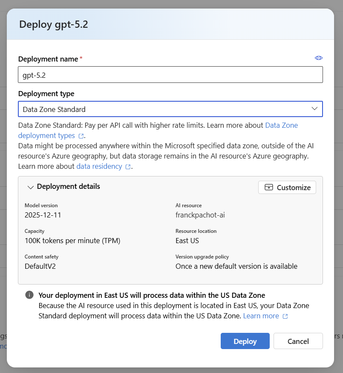This screenshot has height=373, width=343.
Task: Toggle the eye icon beside Deployment name
Action: 318,58
